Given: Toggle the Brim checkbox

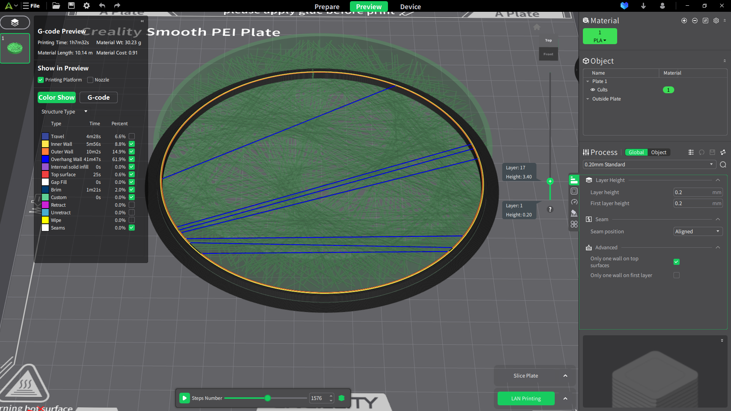Looking at the screenshot, I should point(132,190).
